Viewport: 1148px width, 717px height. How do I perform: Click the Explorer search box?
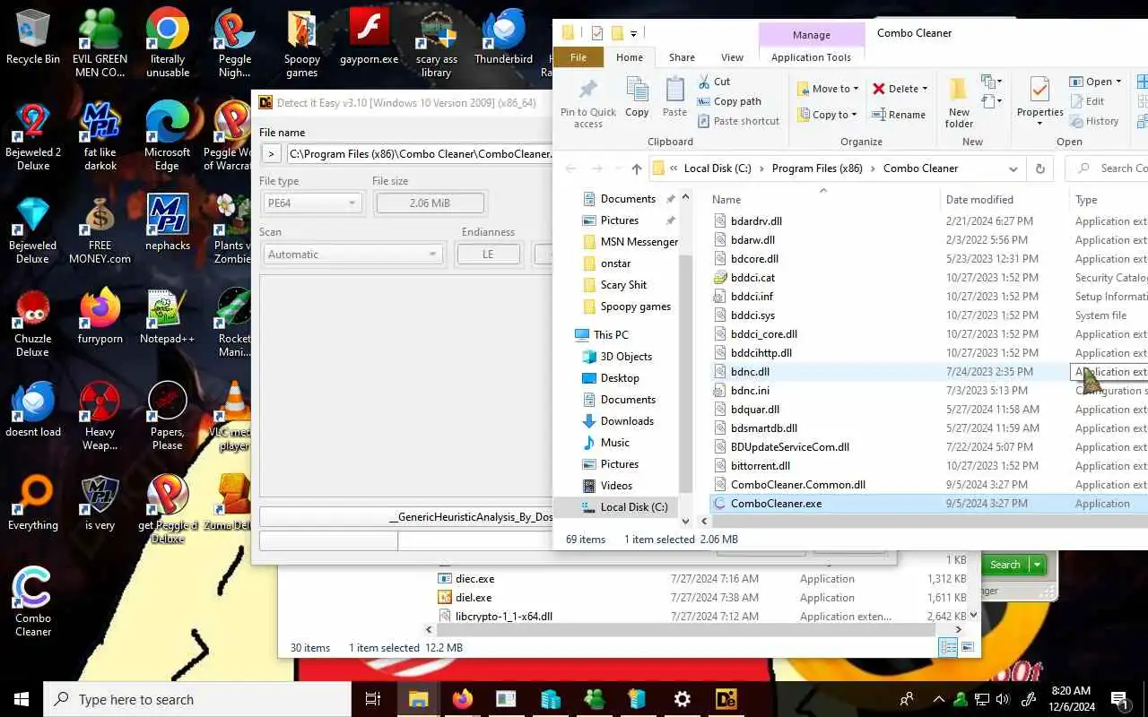coord(1108,168)
